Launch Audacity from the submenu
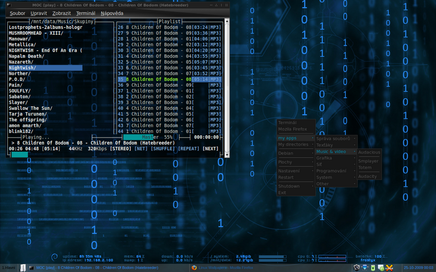 (x=369, y=176)
